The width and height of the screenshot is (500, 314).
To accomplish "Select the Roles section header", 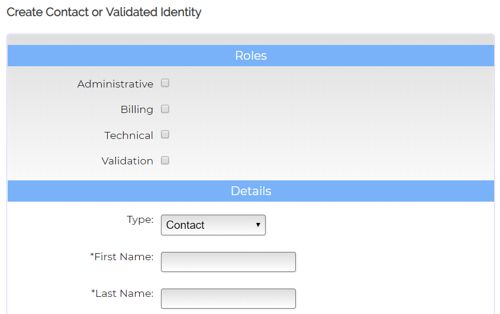I will click(251, 56).
